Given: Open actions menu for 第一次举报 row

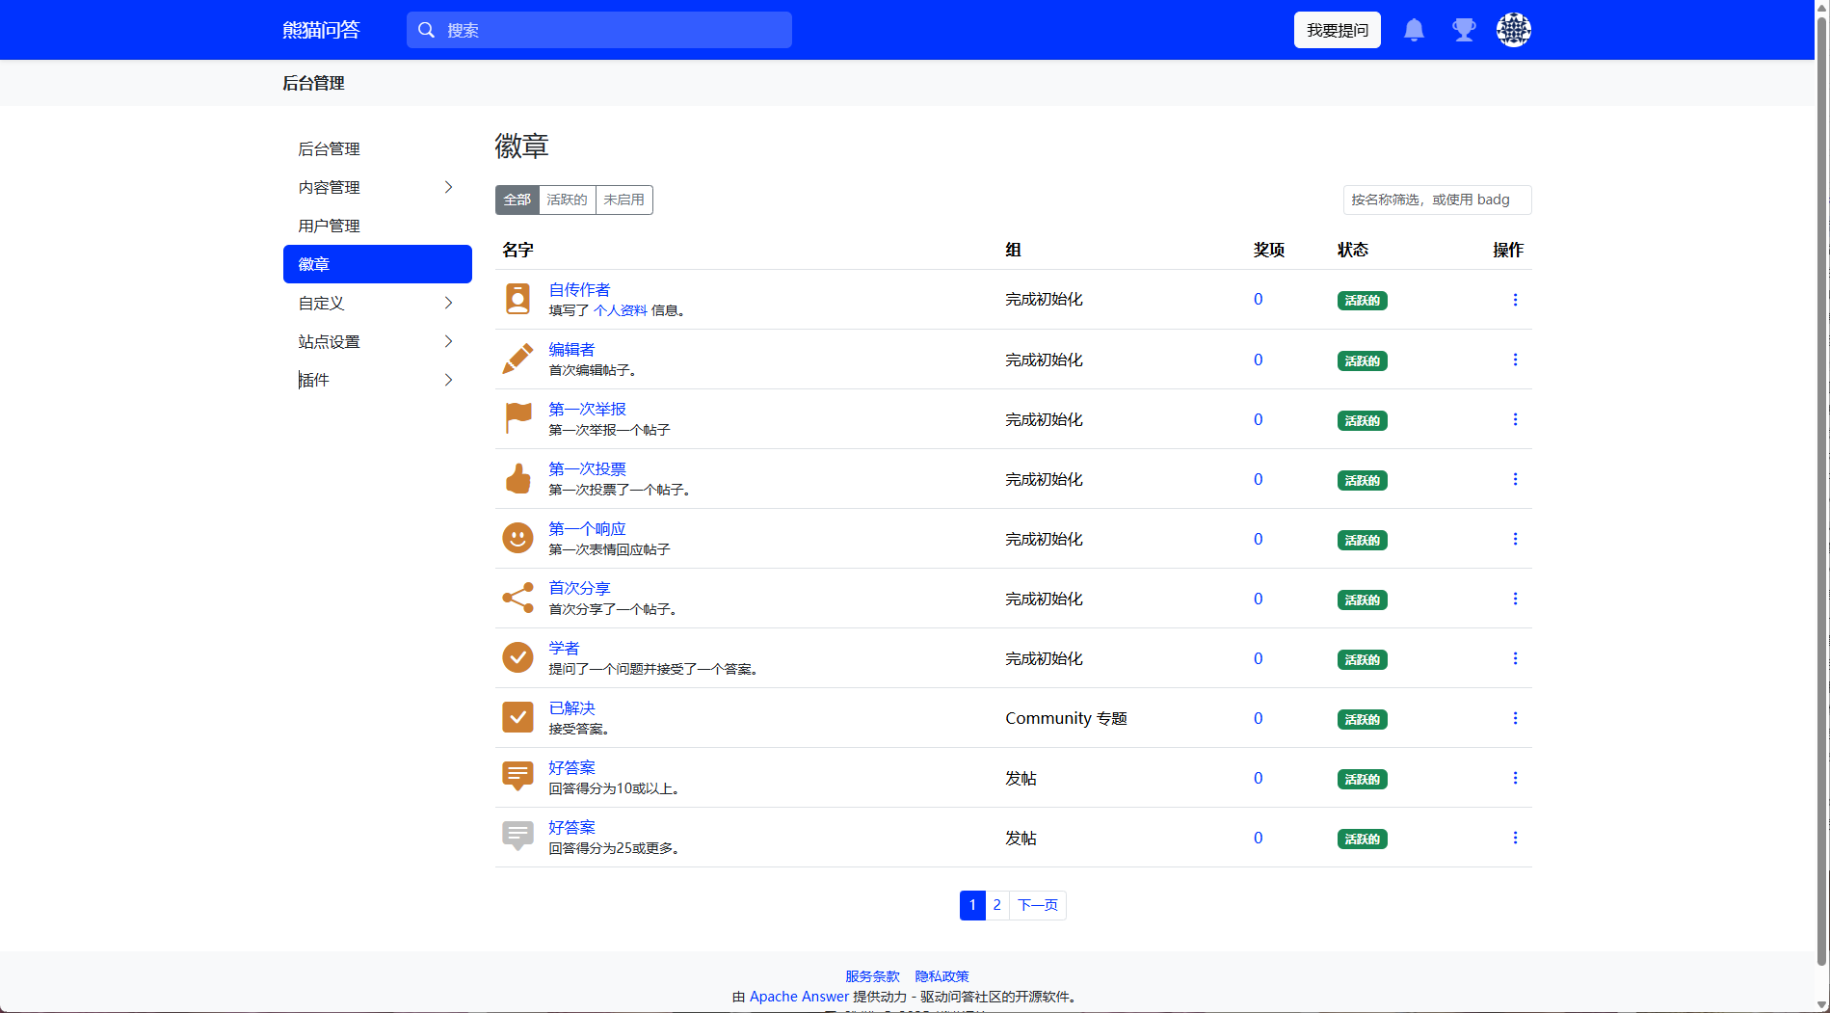Looking at the screenshot, I should tap(1515, 419).
